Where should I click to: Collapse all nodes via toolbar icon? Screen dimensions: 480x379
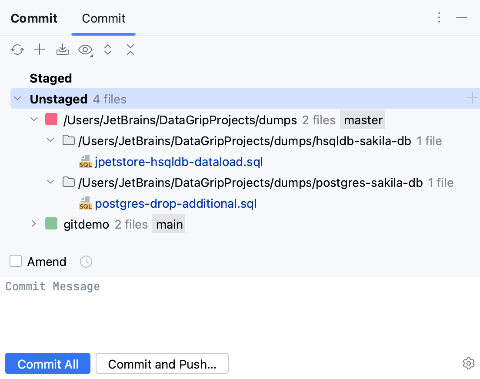130,50
